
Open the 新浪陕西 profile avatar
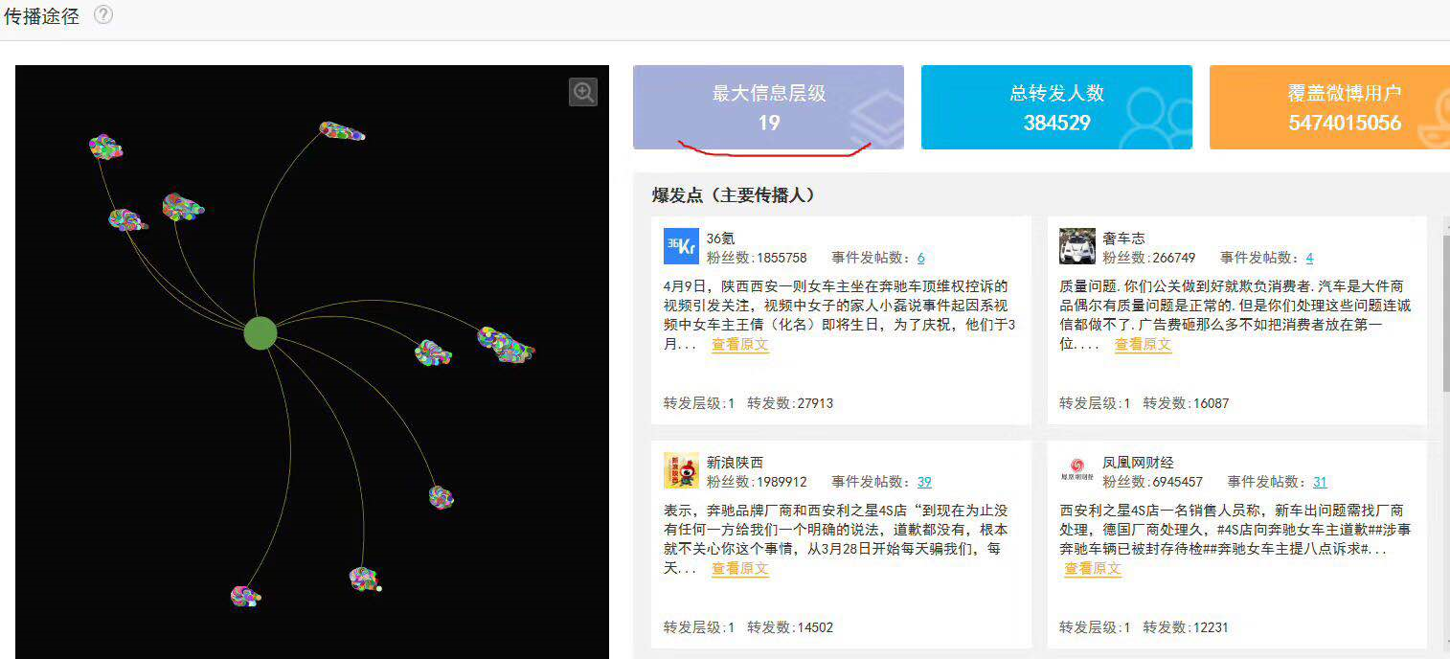[681, 470]
